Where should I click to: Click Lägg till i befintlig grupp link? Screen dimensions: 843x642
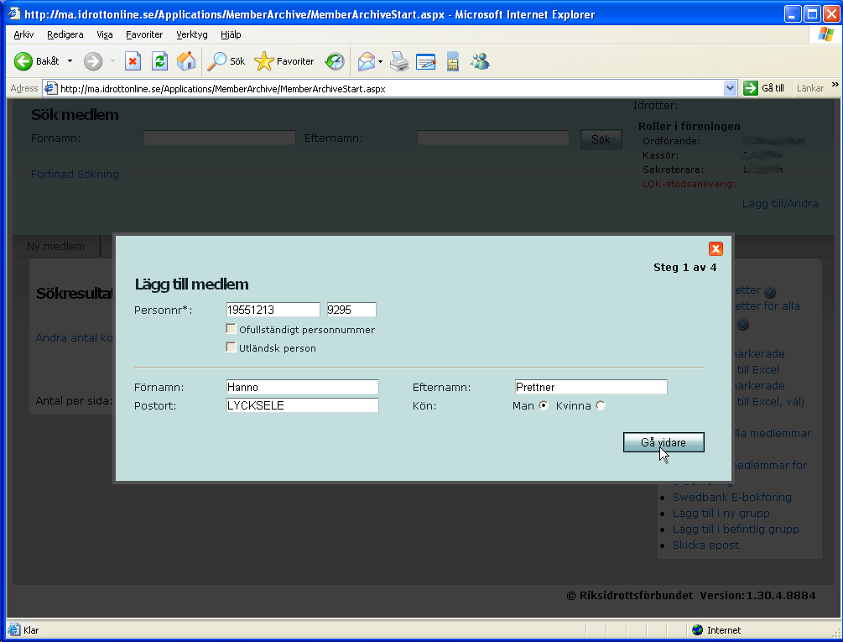[x=736, y=529]
